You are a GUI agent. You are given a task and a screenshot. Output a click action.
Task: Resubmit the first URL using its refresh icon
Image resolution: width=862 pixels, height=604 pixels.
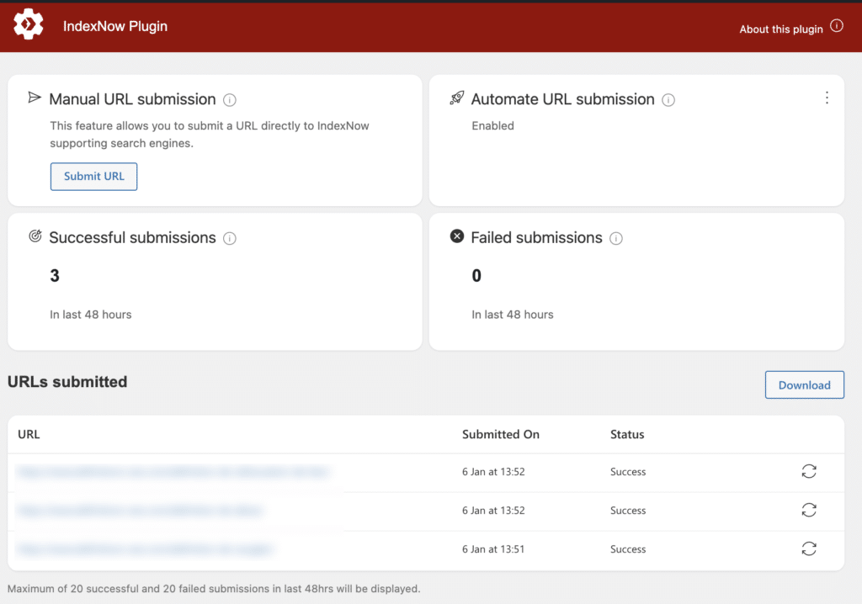point(808,472)
